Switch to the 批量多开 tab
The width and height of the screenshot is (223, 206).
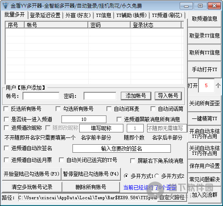tap(14, 15)
